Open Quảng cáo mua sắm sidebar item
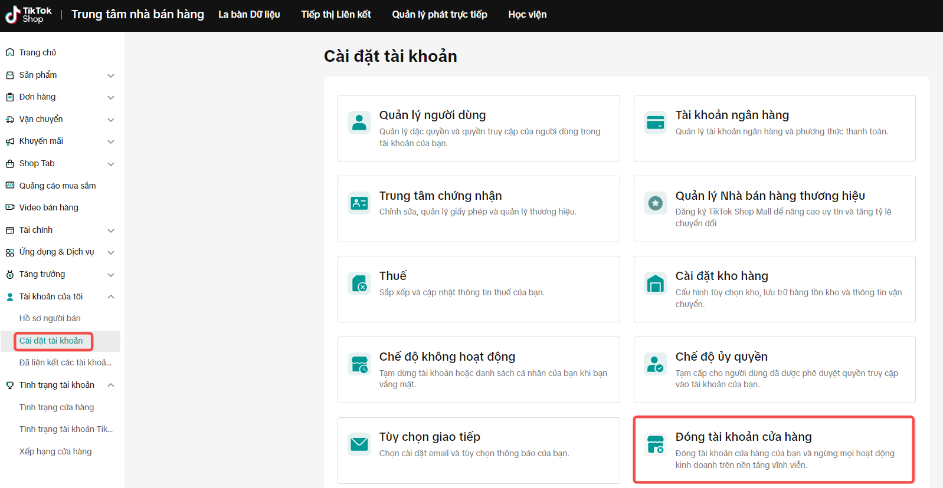943x488 pixels. pos(57,186)
